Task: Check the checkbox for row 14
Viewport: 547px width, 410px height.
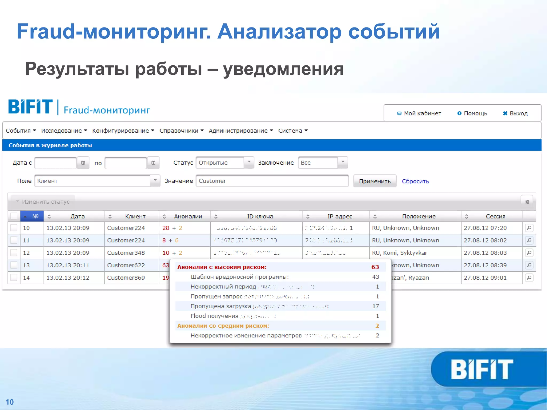Action: tap(14, 278)
